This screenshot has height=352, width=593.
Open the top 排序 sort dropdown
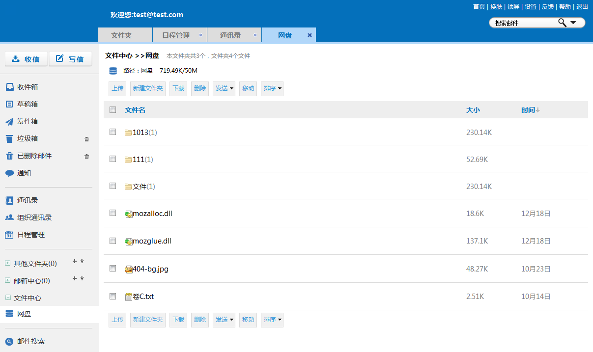click(x=272, y=88)
